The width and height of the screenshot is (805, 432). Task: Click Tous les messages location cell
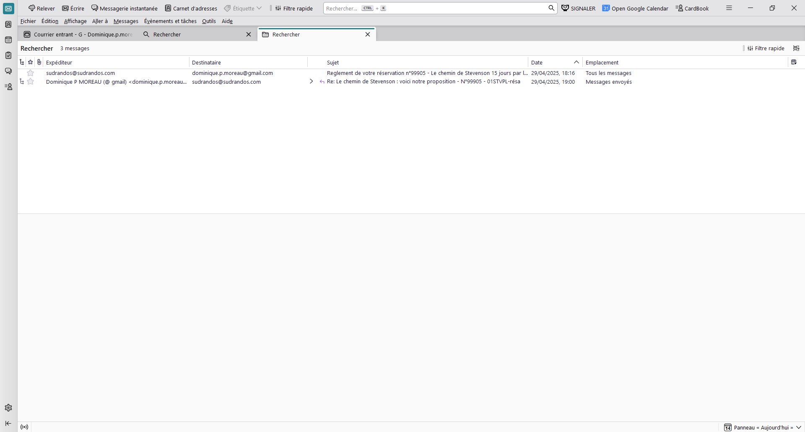pos(608,73)
